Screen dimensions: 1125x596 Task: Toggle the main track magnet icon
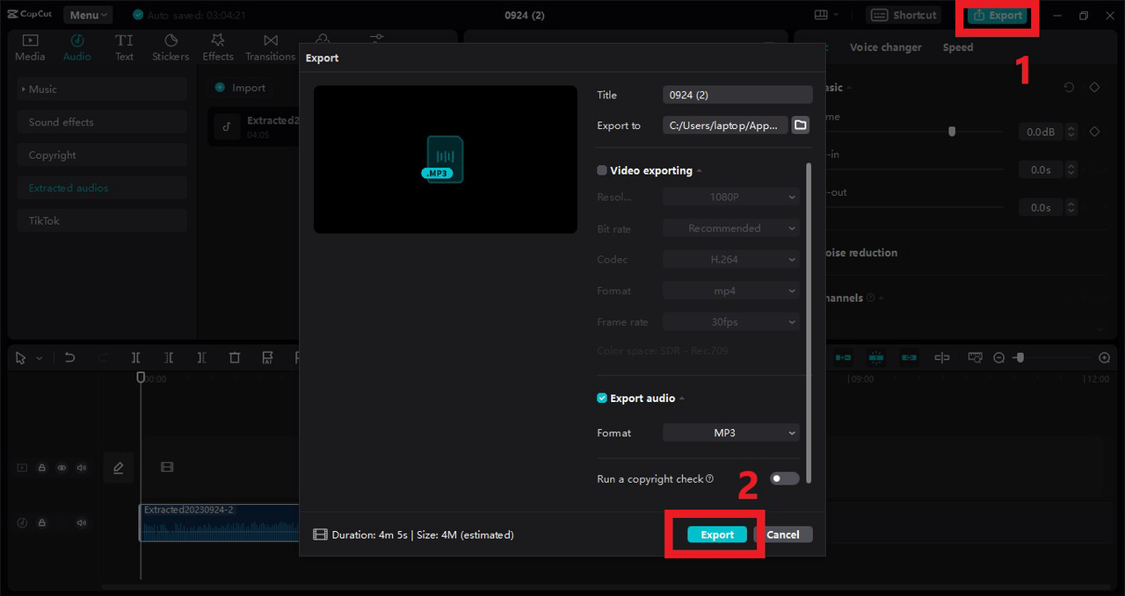(x=843, y=358)
